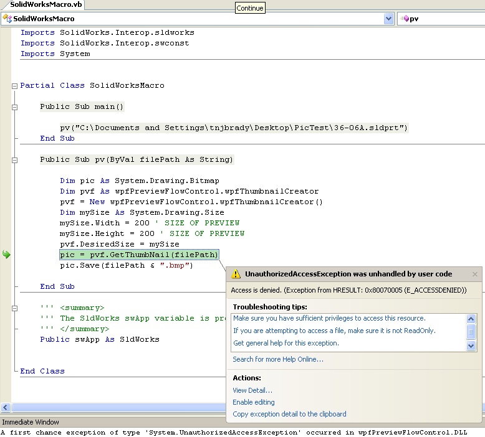Click 'Get general help for this exception'
This screenshot has width=485, height=437.
[286, 343]
